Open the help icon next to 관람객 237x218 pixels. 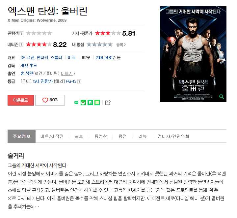click(x=22, y=33)
